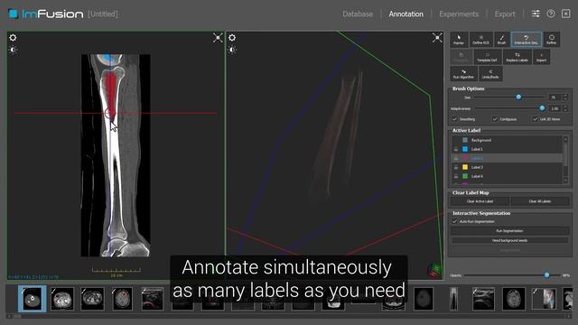Click the ImFusion logo
The width and height of the screenshot is (578, 325).
pyautogui.click(x=45, y=14)
